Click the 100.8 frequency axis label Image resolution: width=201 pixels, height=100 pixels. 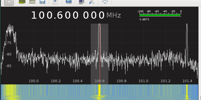tap(122, 81)
